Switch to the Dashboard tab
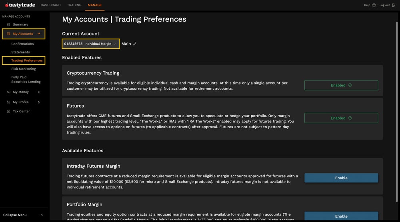 coord(50,5)
